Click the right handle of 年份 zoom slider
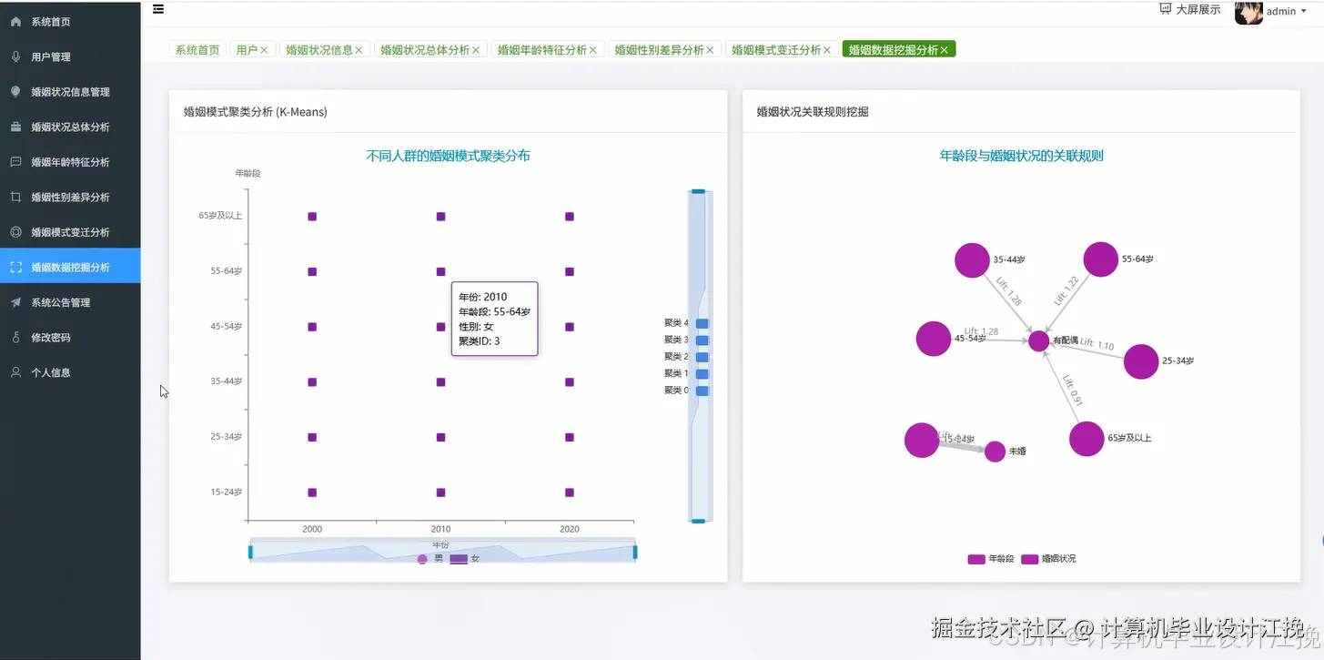The image size is (1324, 660). click(635, 553)
